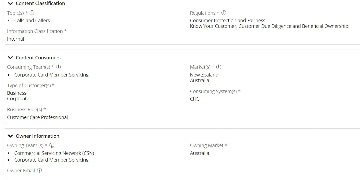Click Consumer Protection and Fairness regulation
The width and height of the screenshot is (360, 180).
point(228,20)
